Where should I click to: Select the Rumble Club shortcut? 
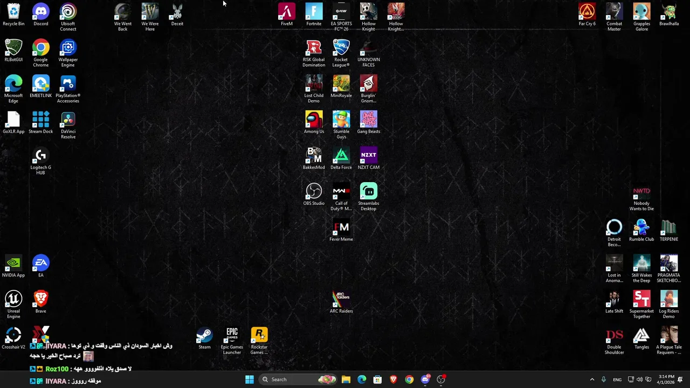click(x=641, y=231)
